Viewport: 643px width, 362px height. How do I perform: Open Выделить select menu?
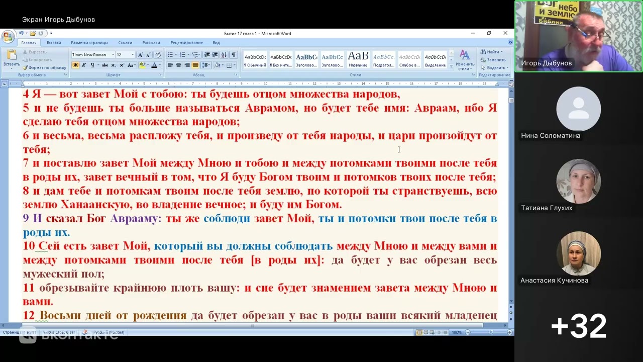coord(494,67)
